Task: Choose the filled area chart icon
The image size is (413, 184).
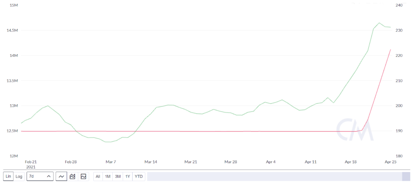Action: [x=83, y=177]
